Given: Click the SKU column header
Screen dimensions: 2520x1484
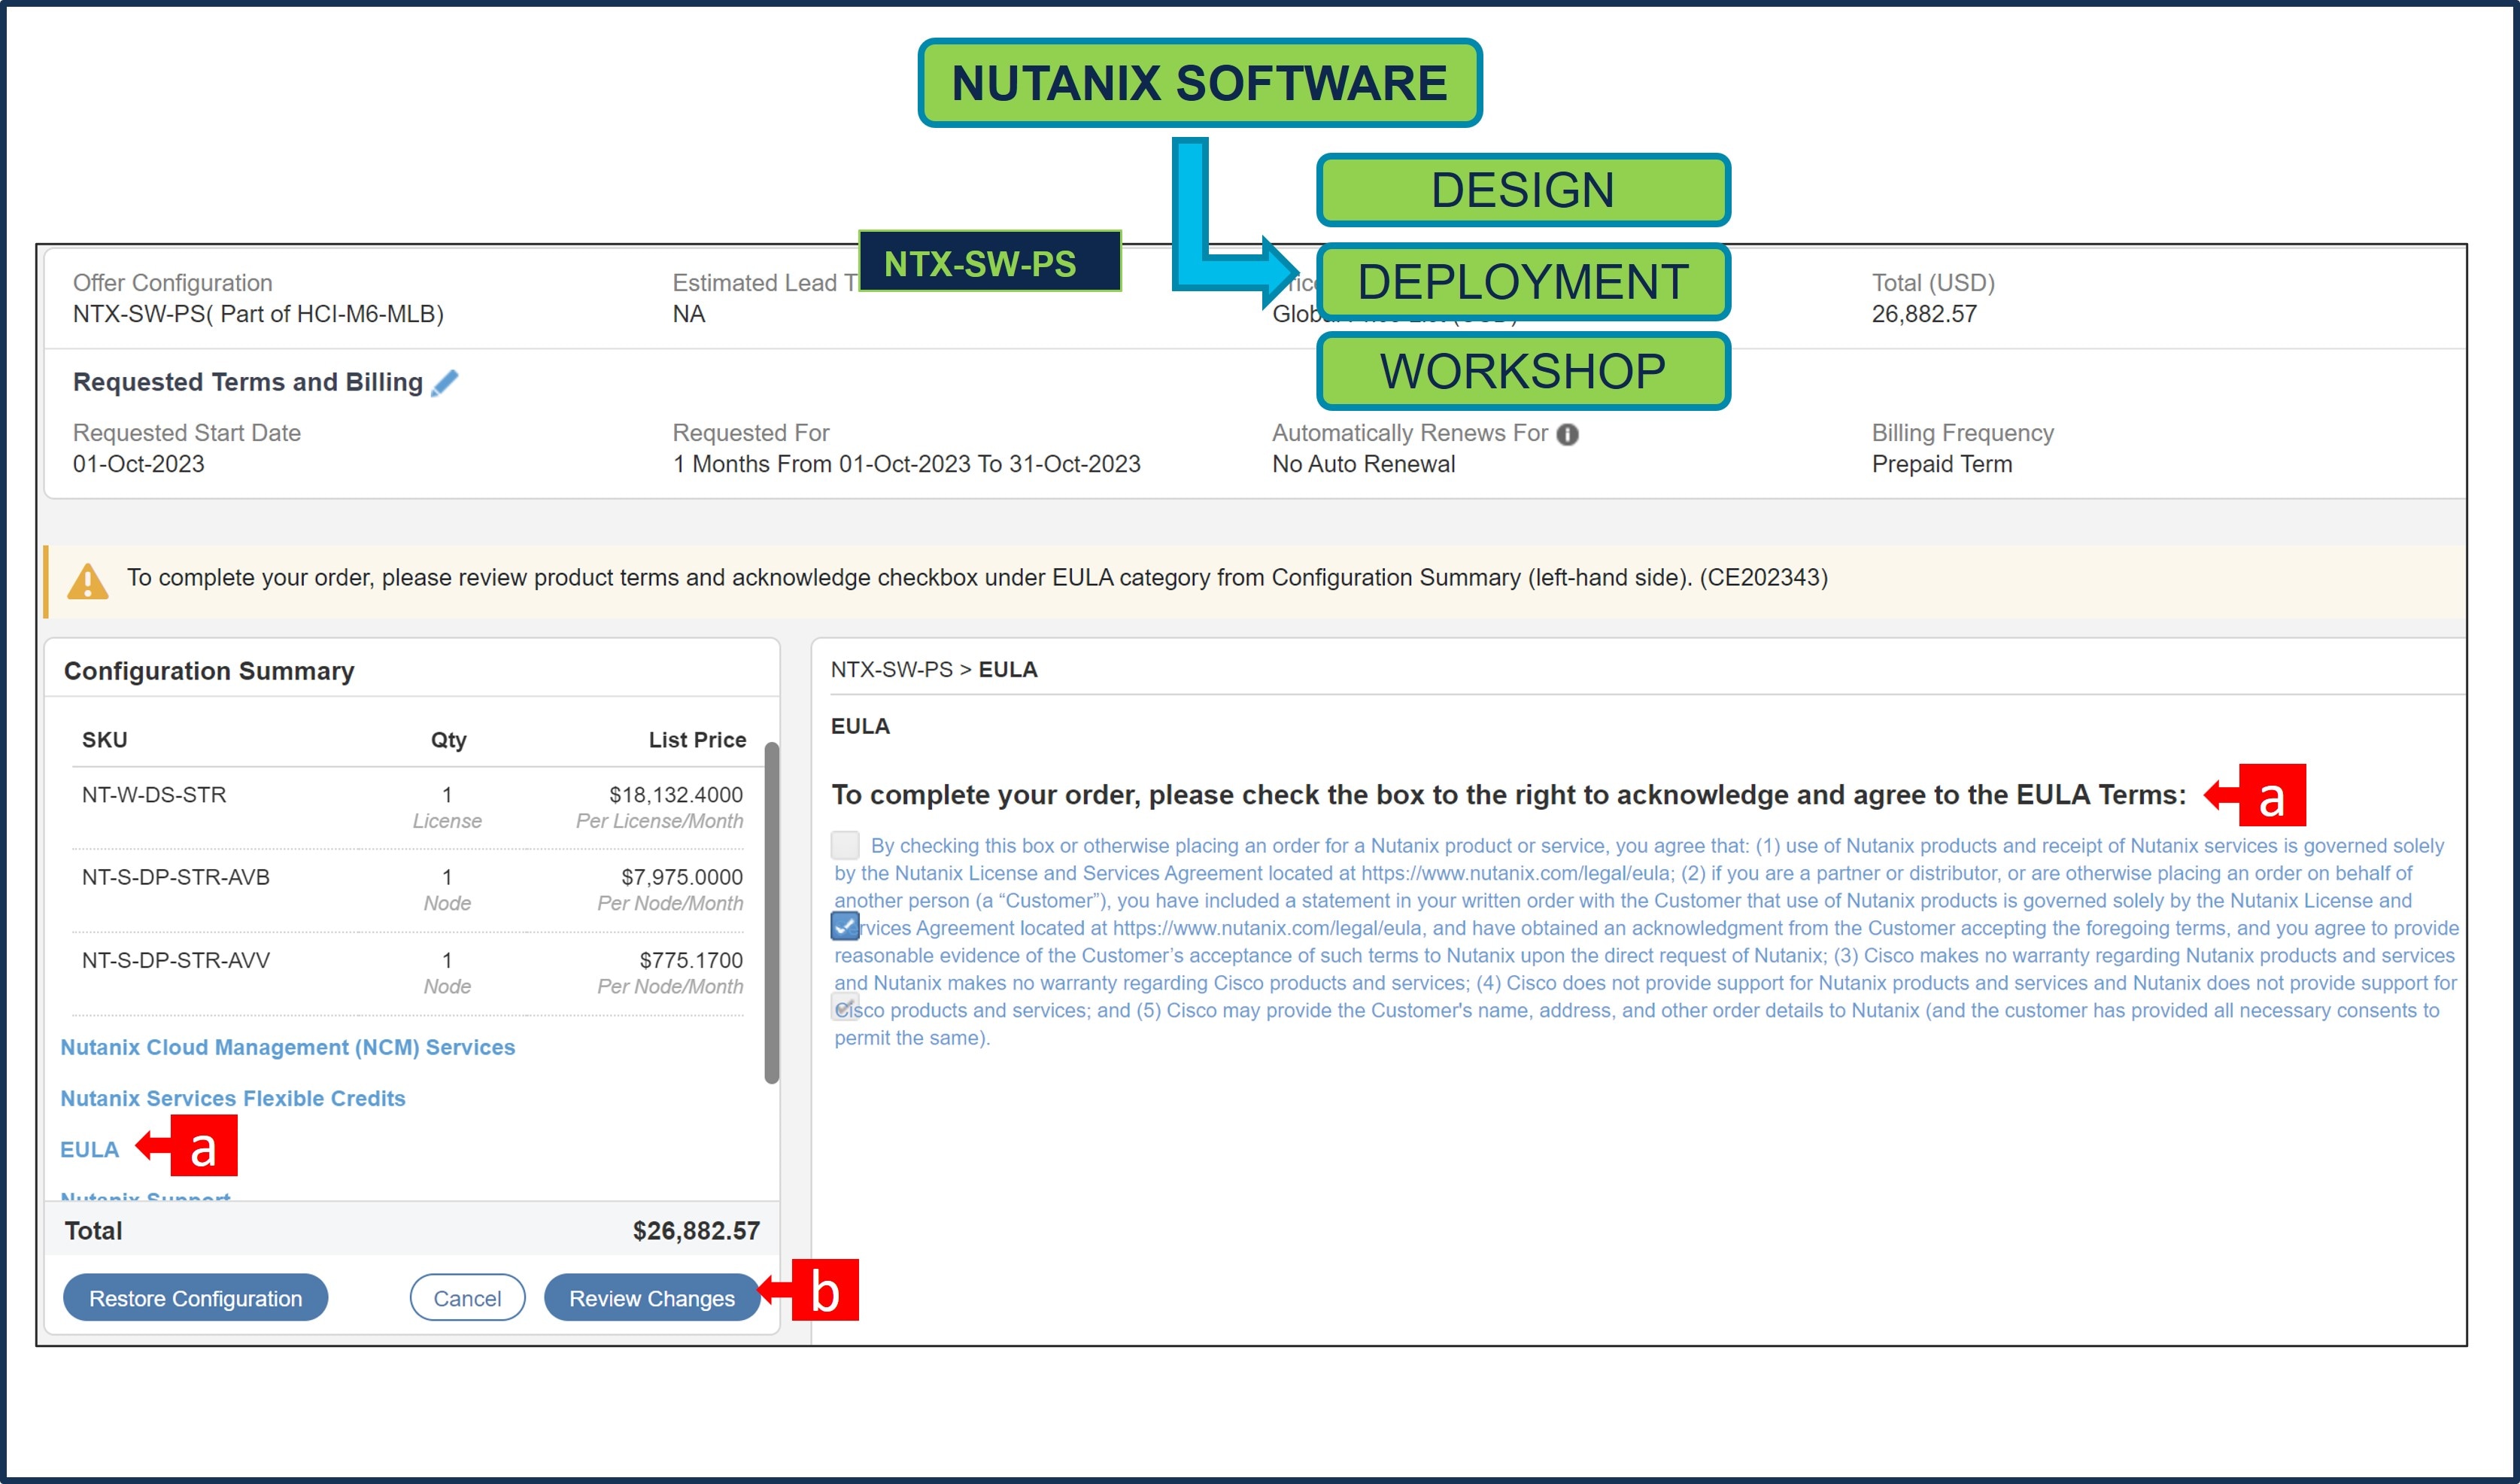Looking at the screenshot, I should [104, 740].
